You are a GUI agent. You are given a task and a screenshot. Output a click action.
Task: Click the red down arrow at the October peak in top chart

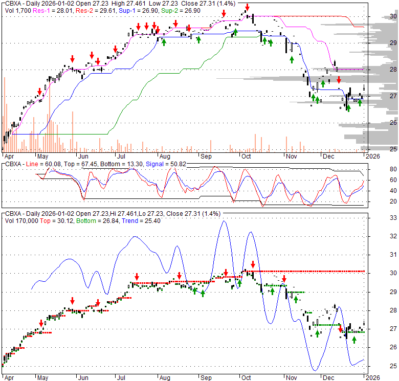click(x=248, y=7)
